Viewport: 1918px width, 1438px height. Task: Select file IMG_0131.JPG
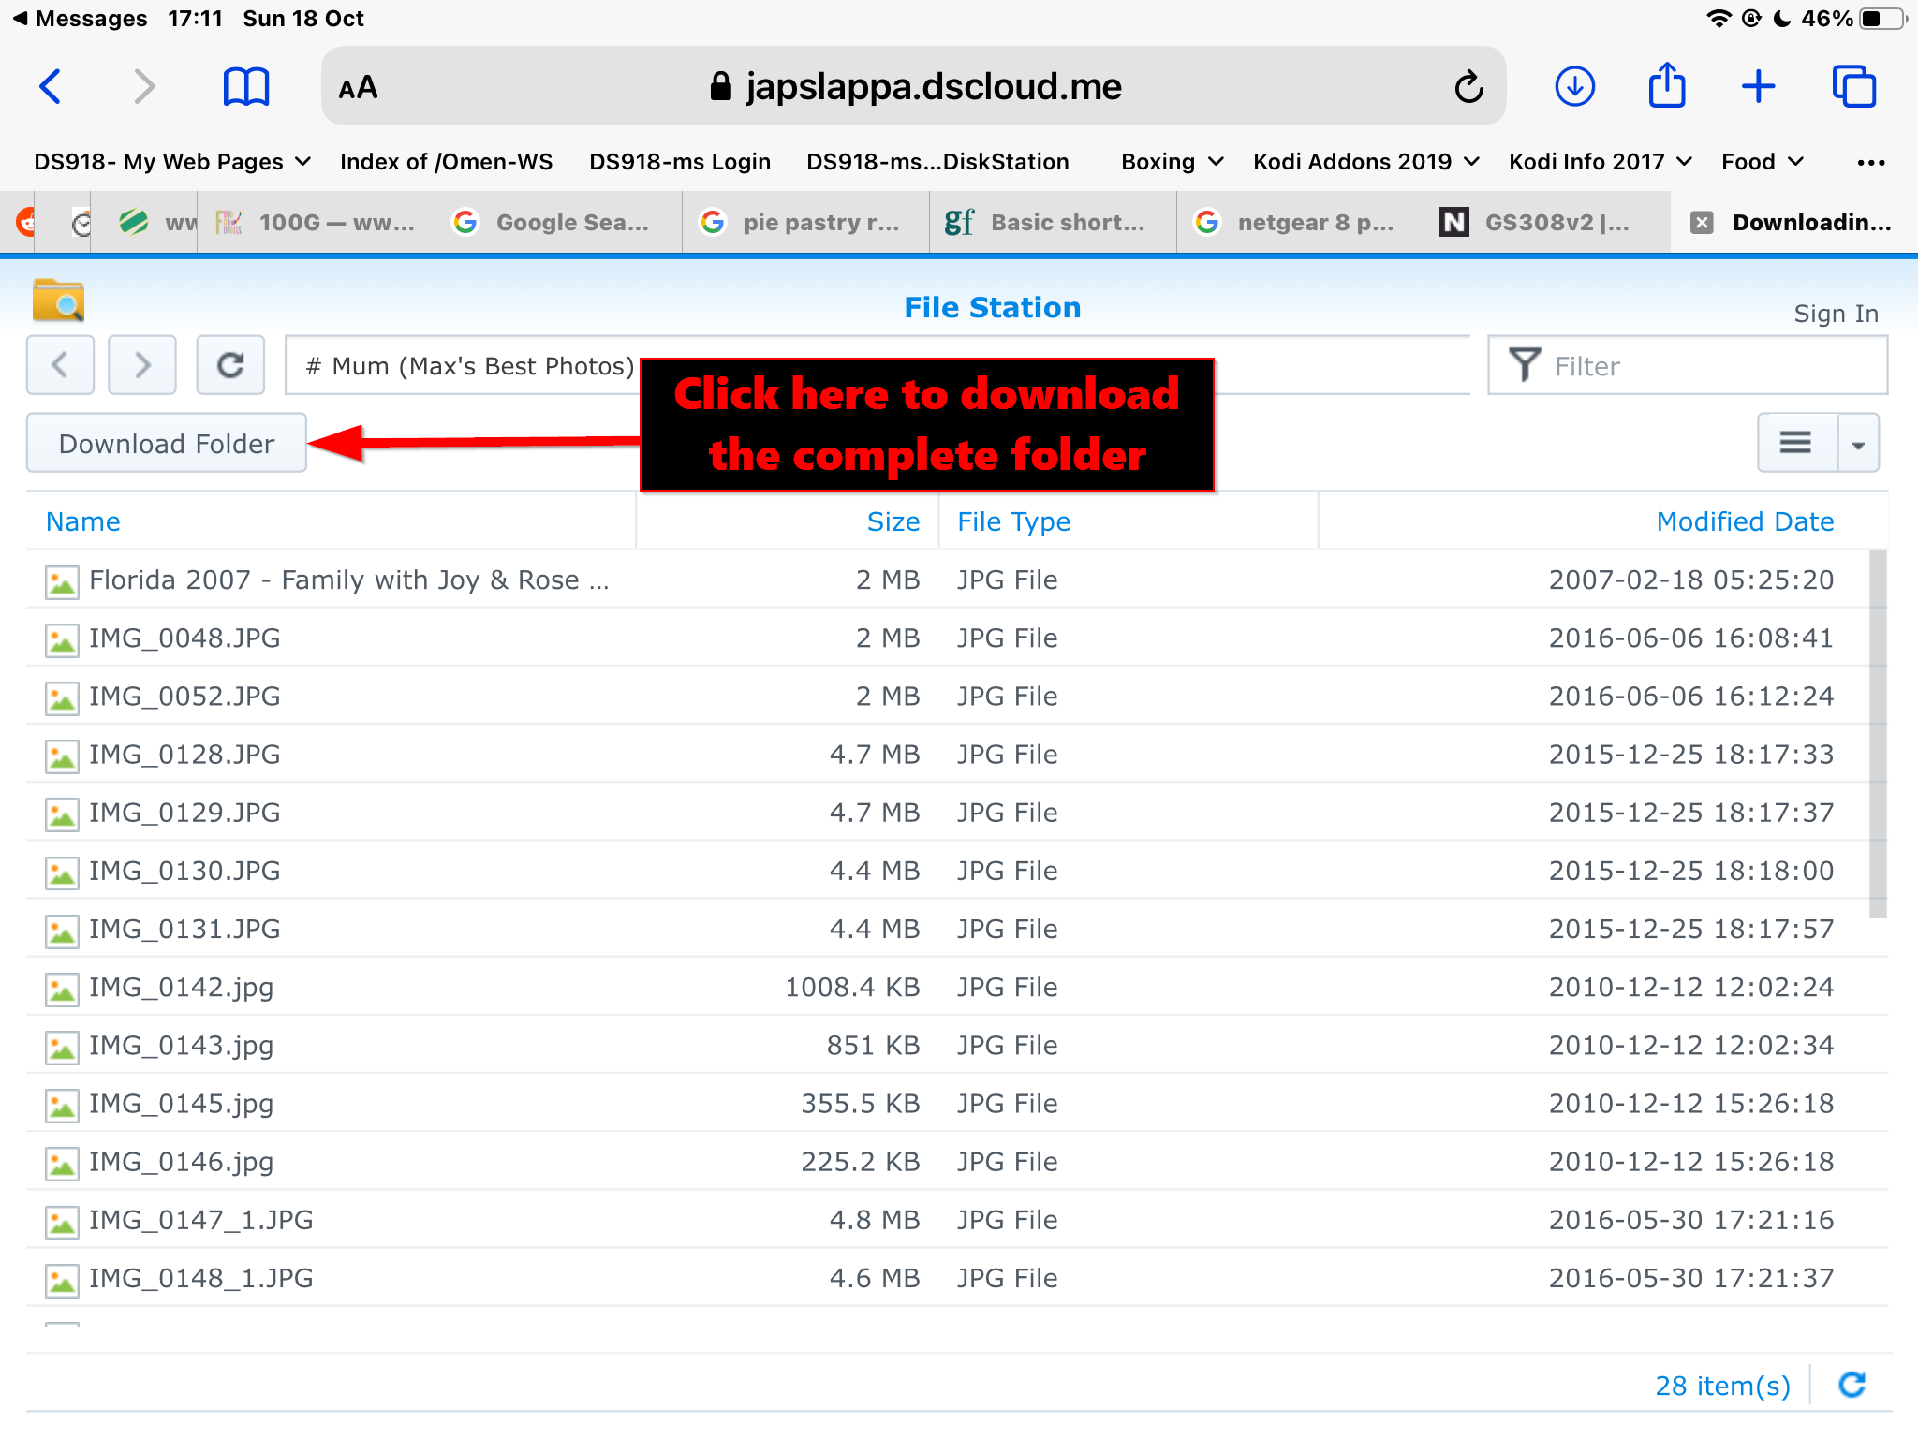tap(957, 929)
